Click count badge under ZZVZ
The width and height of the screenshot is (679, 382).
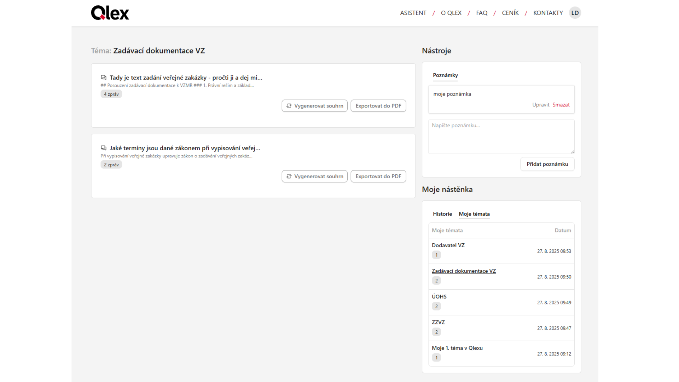[436, 332]
